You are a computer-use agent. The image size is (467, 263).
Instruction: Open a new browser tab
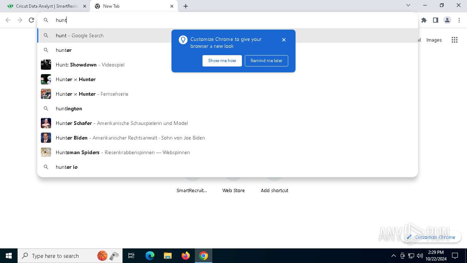point(186,6)
